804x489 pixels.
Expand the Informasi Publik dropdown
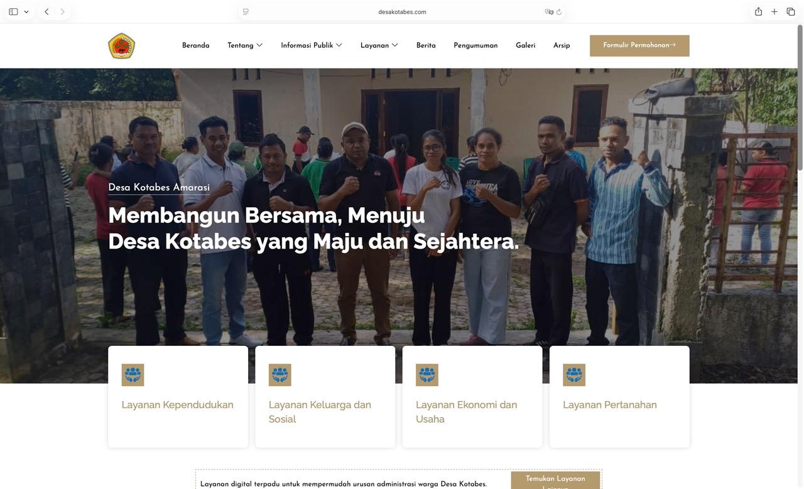(312, 45)
